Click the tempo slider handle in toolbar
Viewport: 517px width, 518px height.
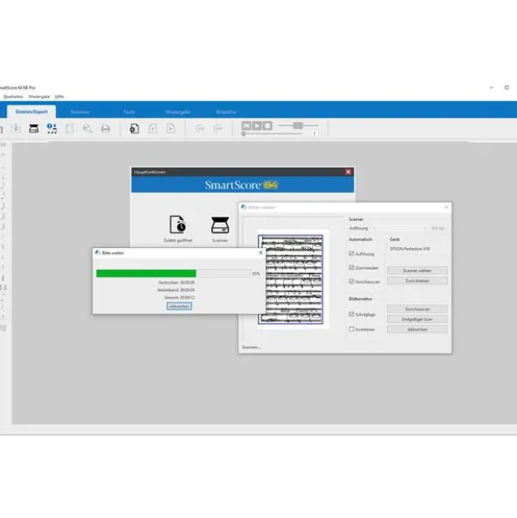(298, 125)
